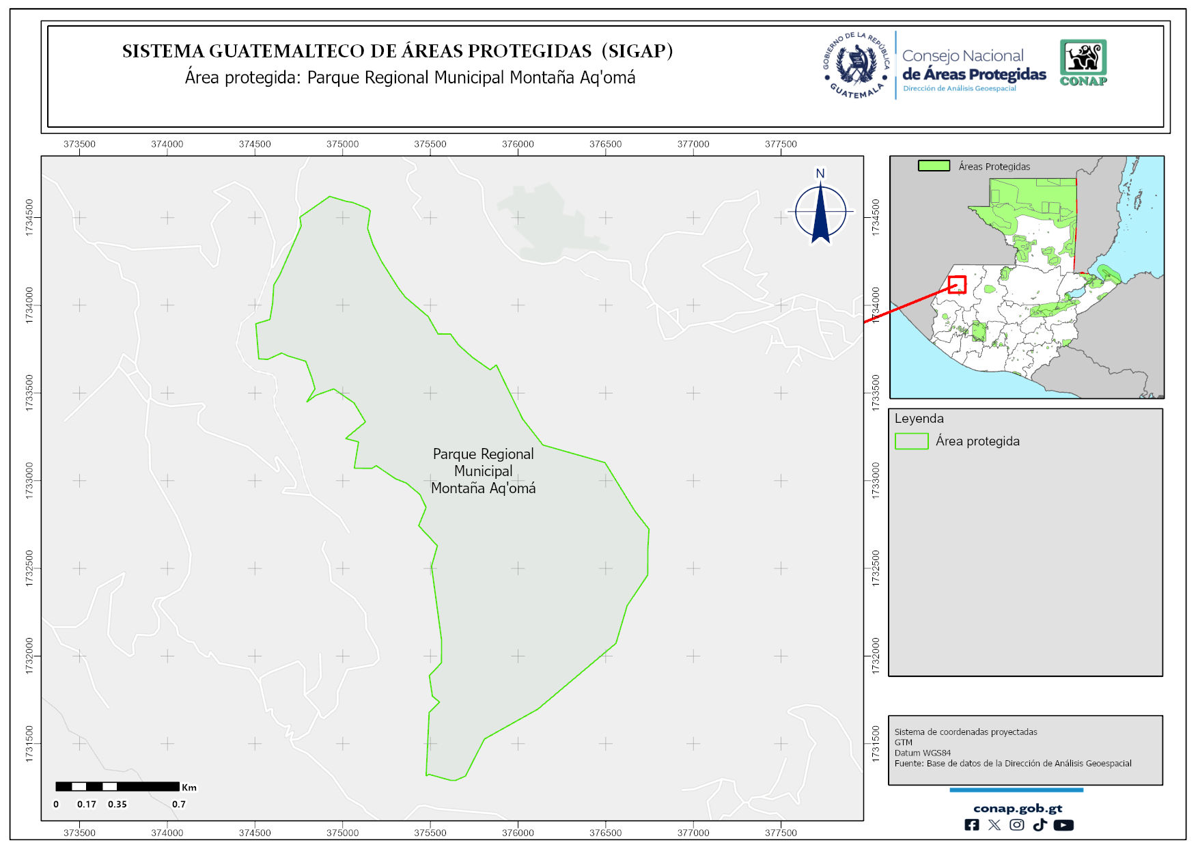Click the Instagram icon

(x=1017, y=825)
